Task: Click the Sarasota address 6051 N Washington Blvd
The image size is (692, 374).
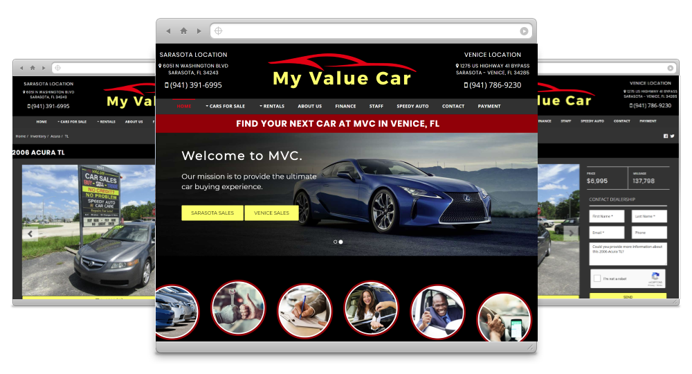Action: 193,69
